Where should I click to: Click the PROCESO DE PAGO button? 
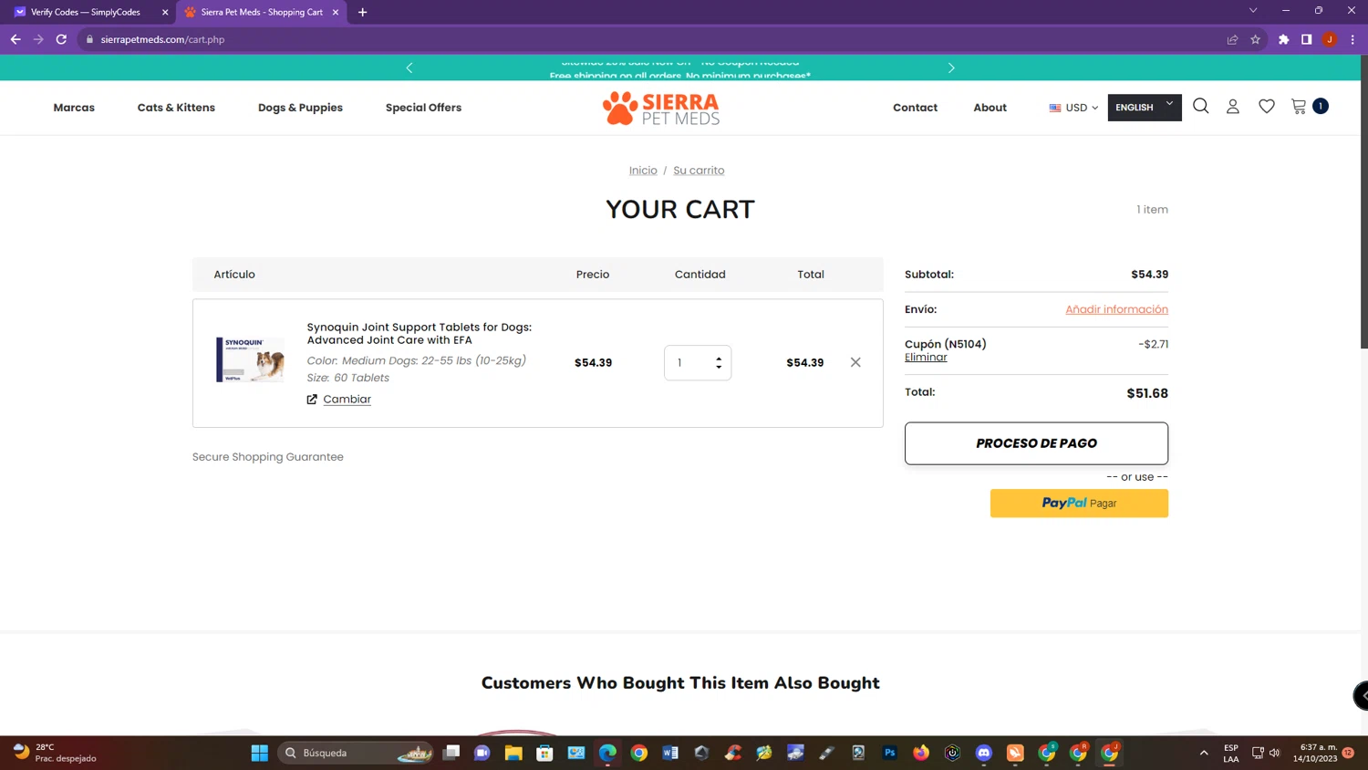(1036, 443)
